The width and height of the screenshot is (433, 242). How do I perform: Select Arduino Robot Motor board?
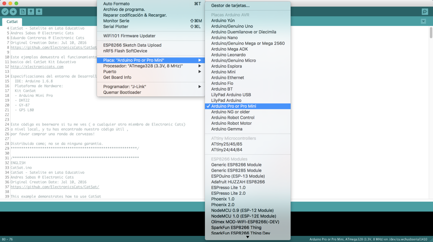coord(248,123)
